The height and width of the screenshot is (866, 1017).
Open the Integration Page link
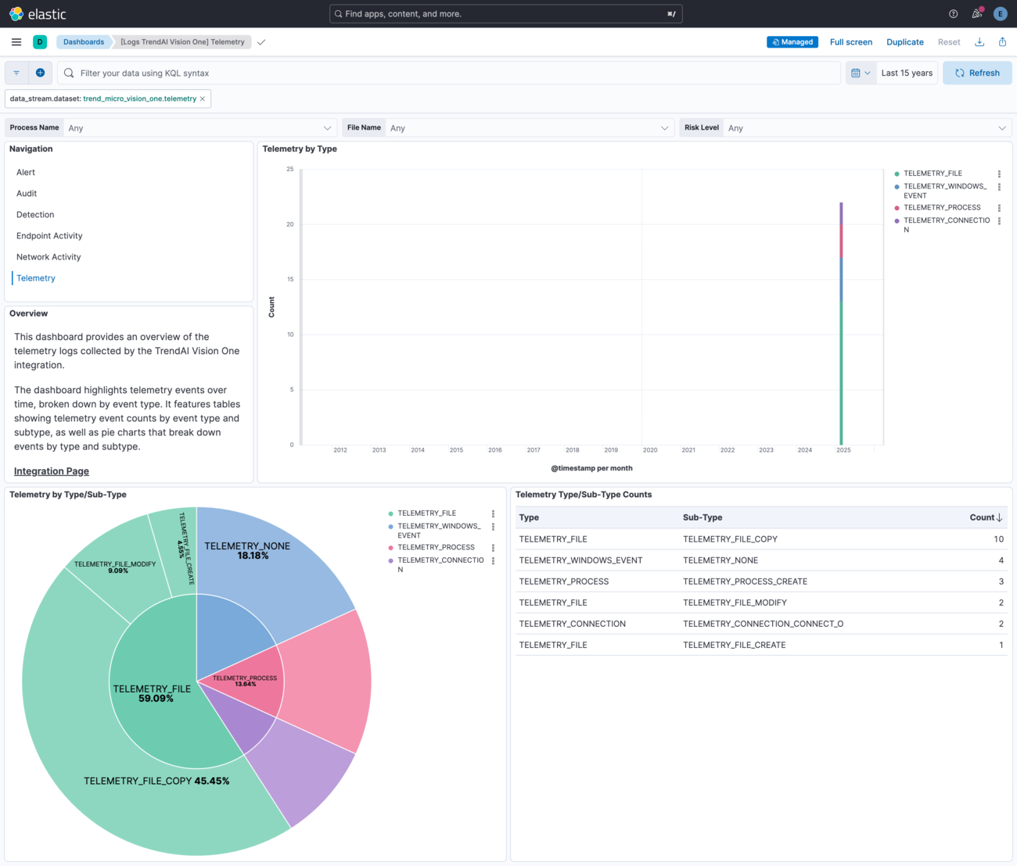52,471
